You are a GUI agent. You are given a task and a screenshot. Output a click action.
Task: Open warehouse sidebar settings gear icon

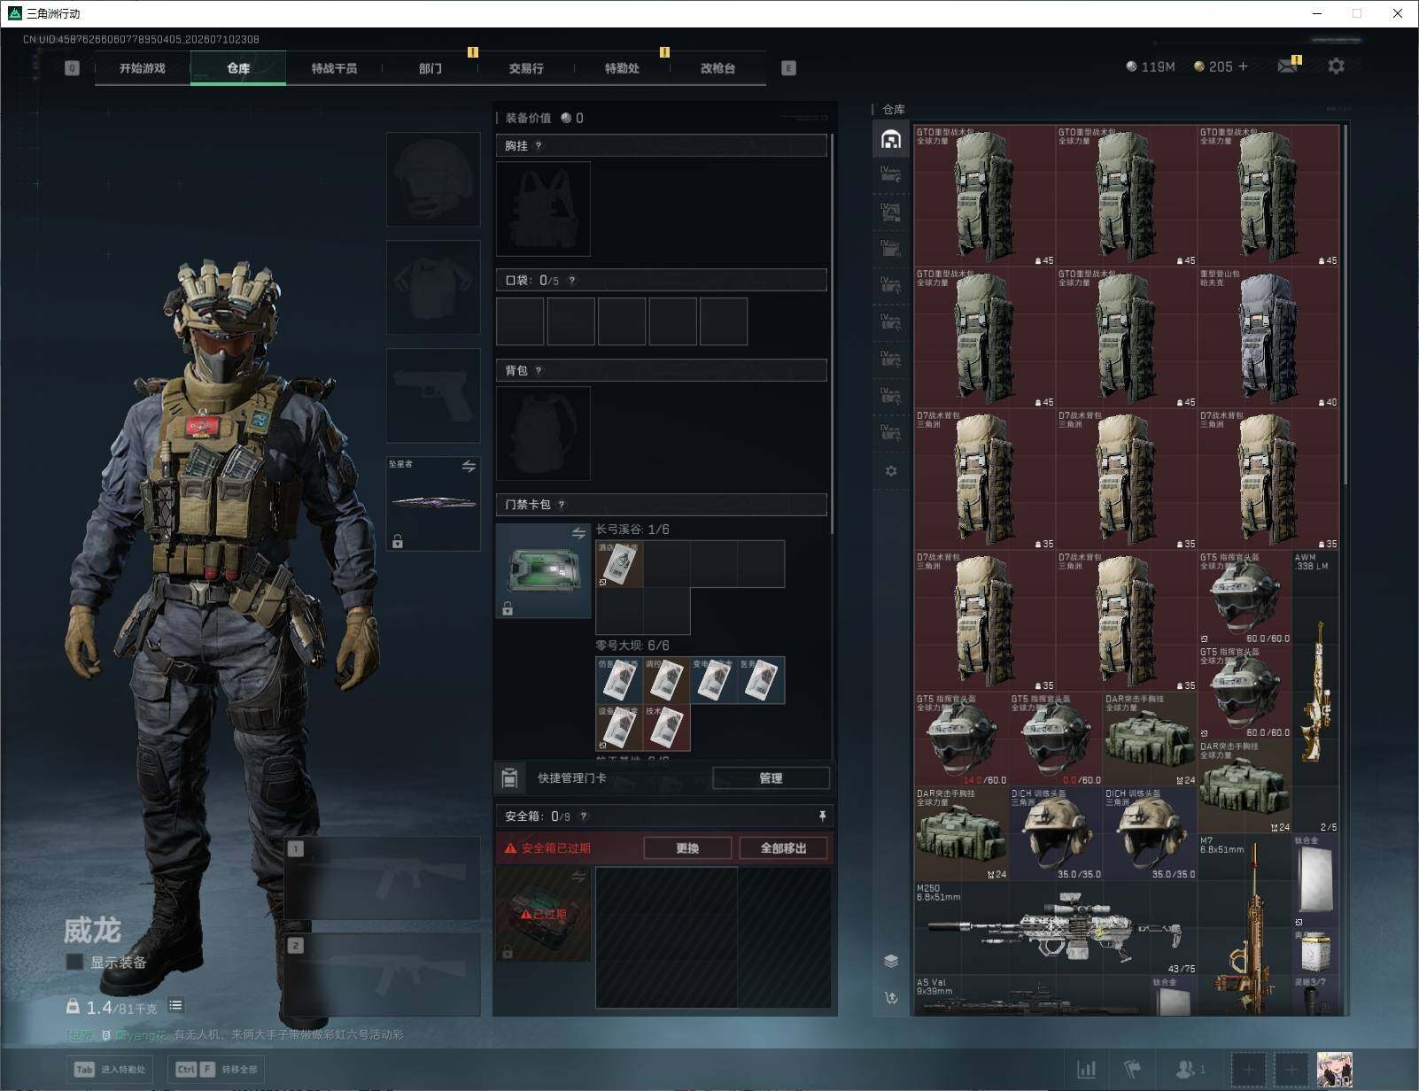pos(891,471)
